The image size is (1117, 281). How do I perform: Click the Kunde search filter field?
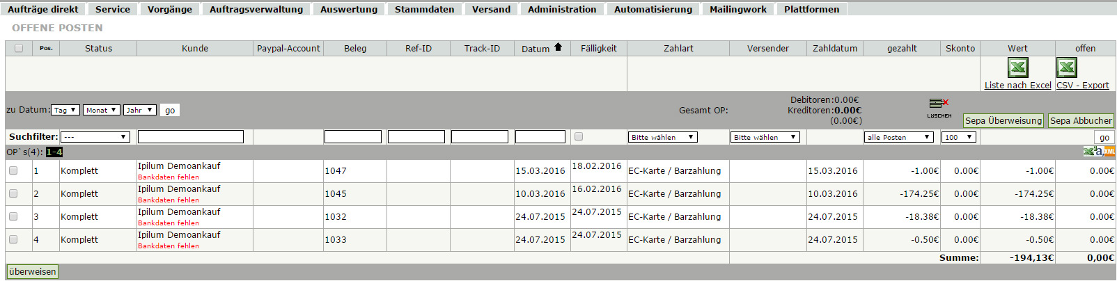coord(191,137)
